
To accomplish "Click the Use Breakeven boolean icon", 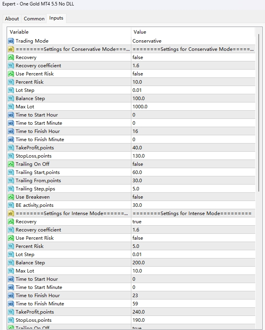I will (x=11, y=197).
